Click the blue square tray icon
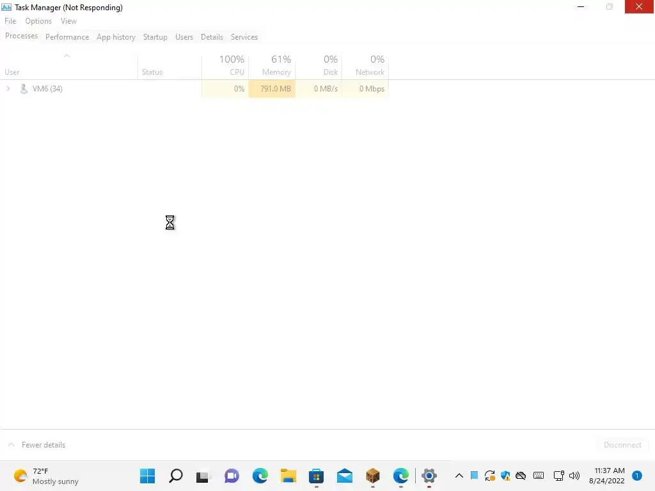655x491 pixels. [x=474, y=475]
